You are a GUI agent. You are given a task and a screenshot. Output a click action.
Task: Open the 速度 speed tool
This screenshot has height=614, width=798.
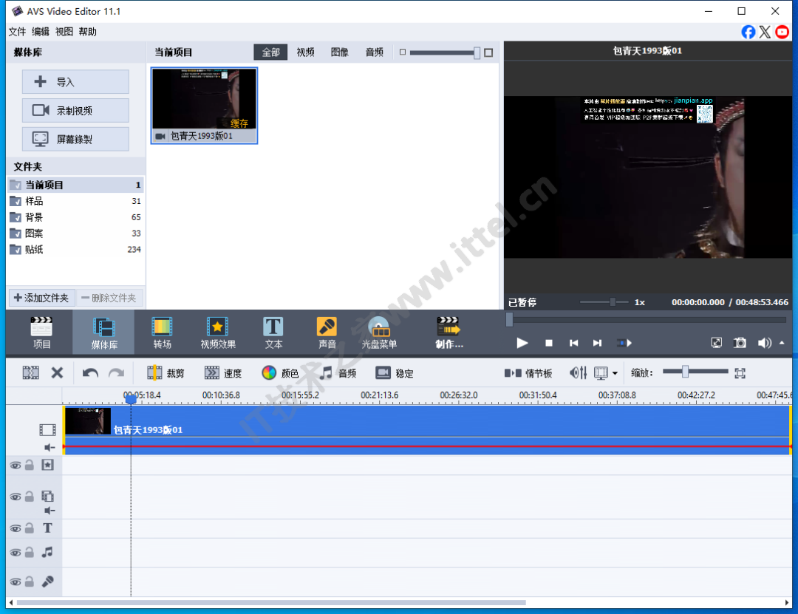click(x=223, y=373)
